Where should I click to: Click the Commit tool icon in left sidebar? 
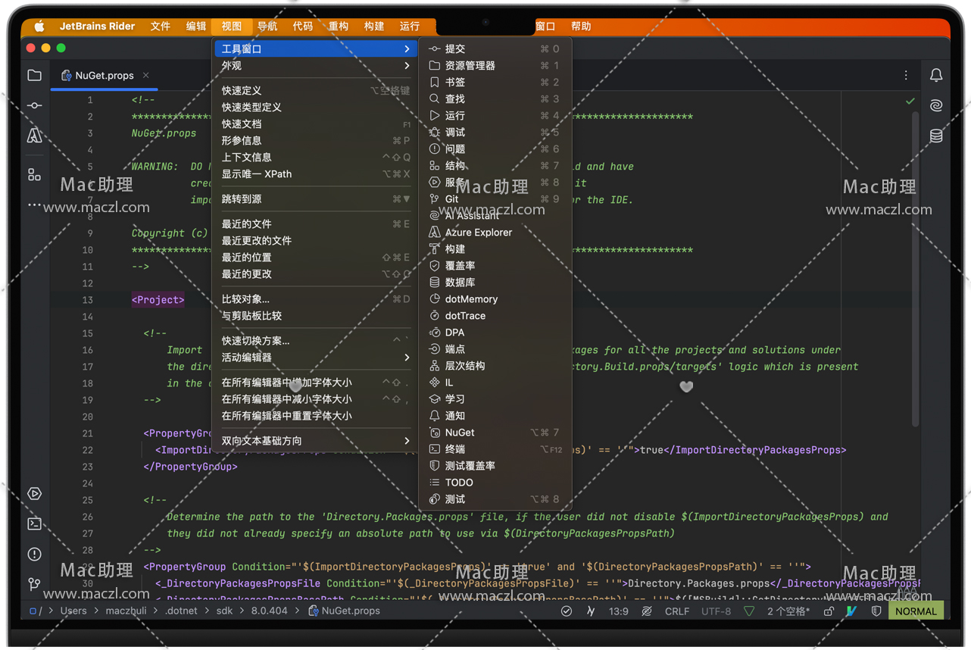click(x=35, y=105)
